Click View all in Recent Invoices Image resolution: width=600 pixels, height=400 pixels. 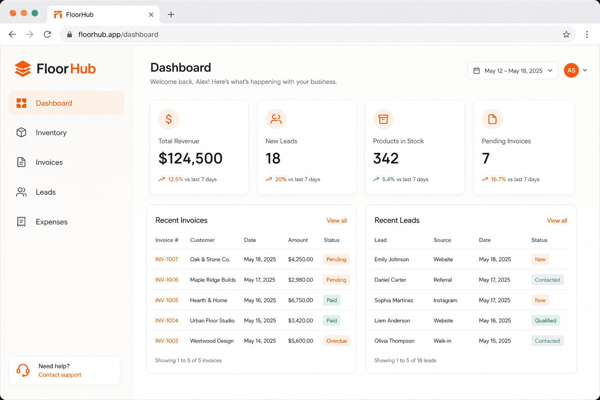[x=337, y=221]
